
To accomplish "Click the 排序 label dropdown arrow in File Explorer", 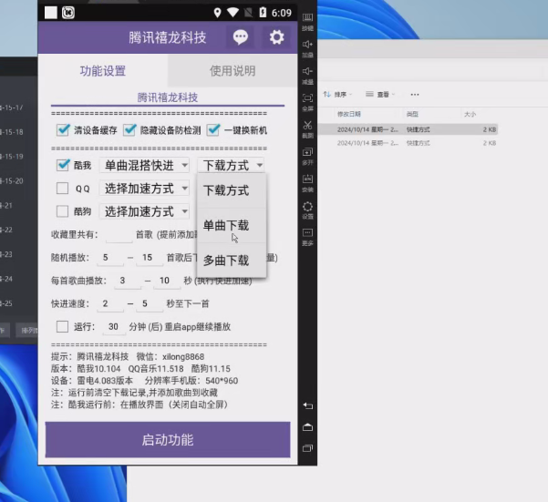I will (350, 94).
